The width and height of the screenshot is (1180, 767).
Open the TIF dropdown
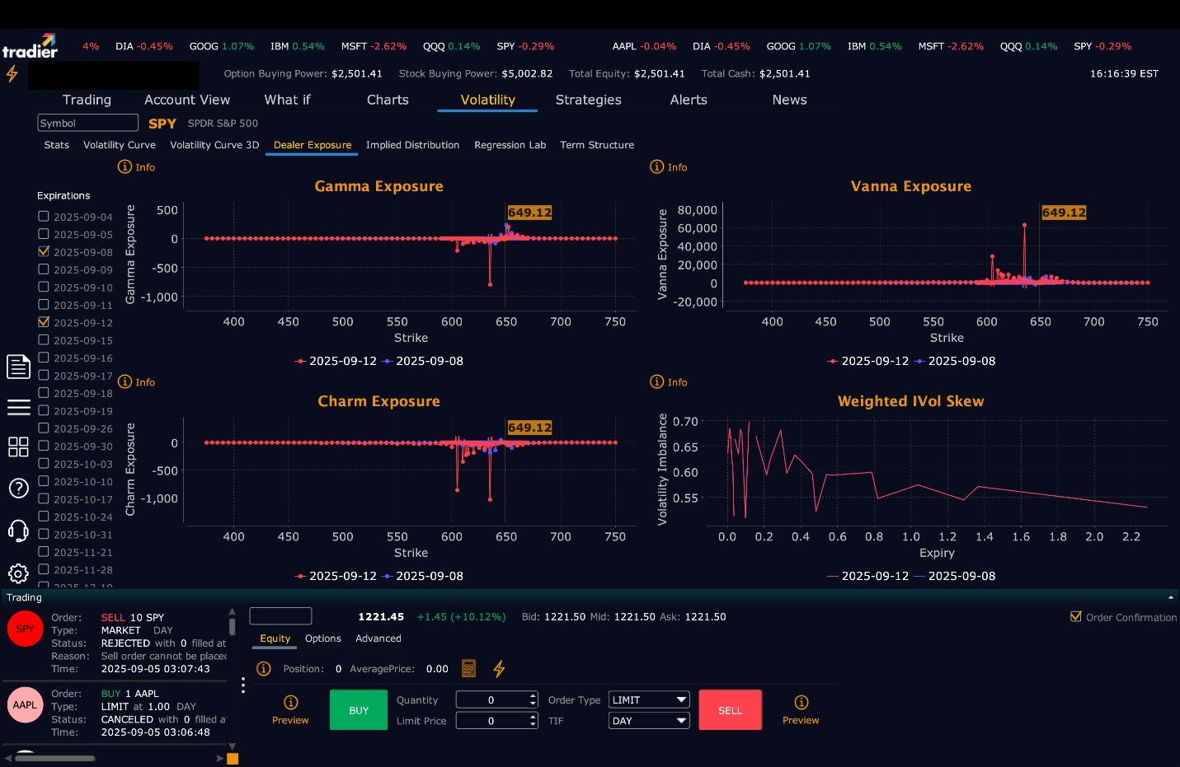point(649,721)
